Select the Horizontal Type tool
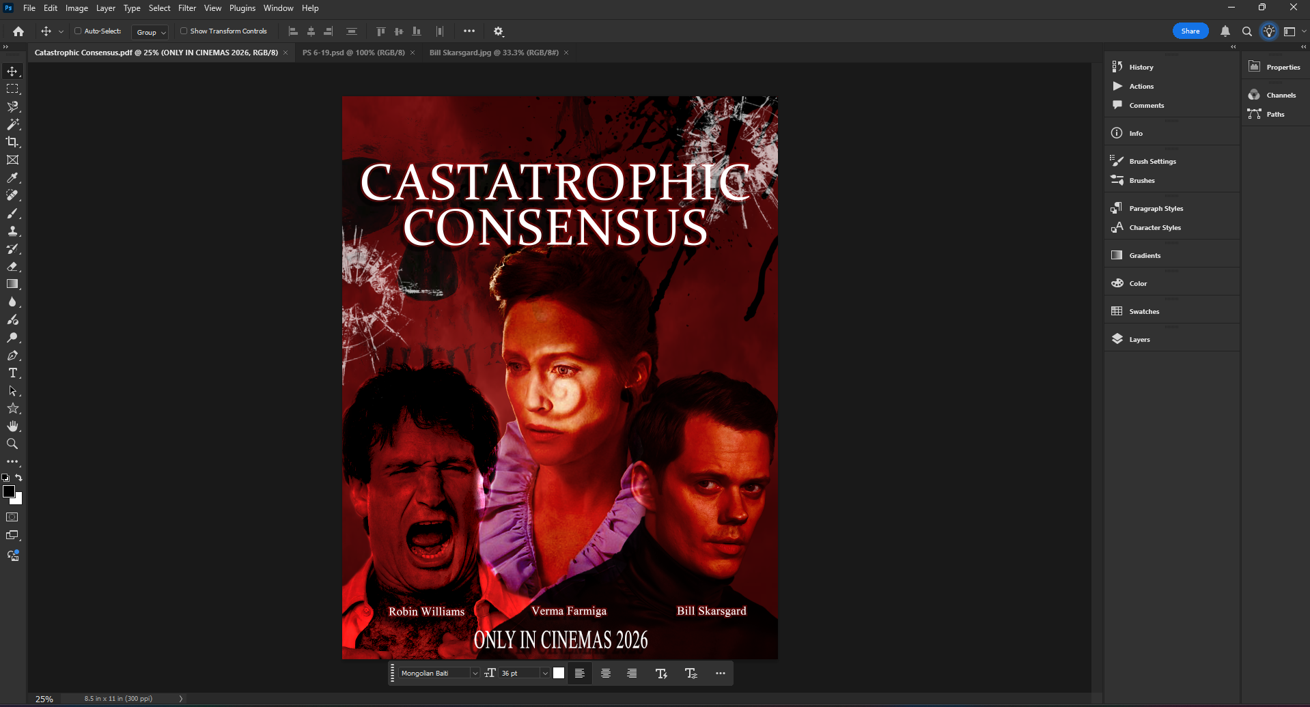Screen dimensions: 1310x707 (x=12, y=373)
